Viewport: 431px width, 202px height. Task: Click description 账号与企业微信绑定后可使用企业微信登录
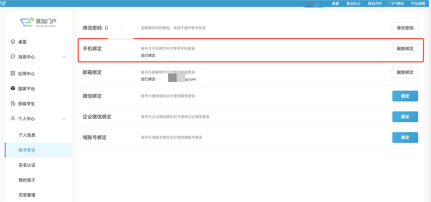[x=175, y=117]
